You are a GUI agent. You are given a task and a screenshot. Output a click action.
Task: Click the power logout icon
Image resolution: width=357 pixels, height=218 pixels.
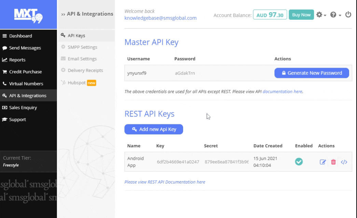tap(348, 15)
